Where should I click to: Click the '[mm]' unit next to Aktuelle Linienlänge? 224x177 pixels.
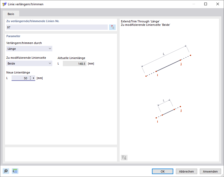pos(91,63)
